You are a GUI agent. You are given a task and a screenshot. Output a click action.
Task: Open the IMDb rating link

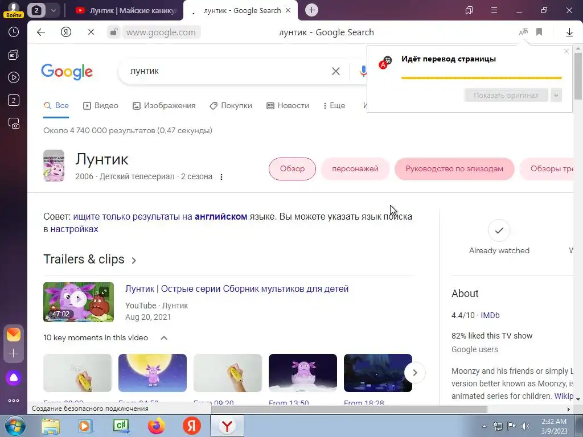pos(490,315)
